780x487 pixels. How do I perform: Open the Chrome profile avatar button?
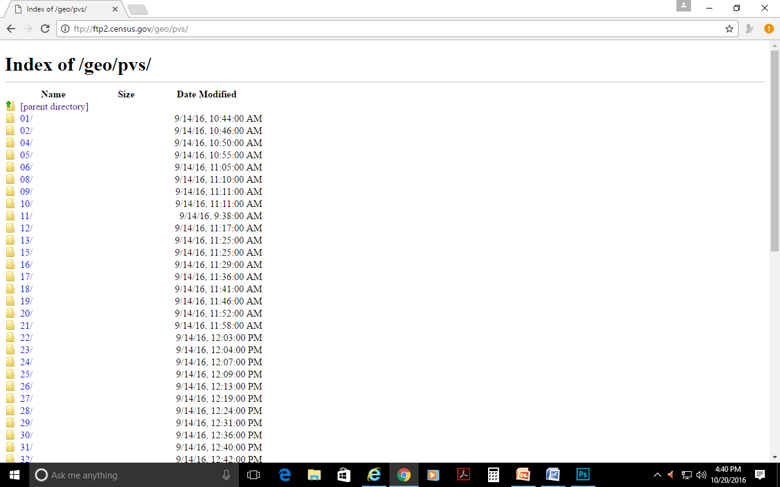tap(684, 6)
